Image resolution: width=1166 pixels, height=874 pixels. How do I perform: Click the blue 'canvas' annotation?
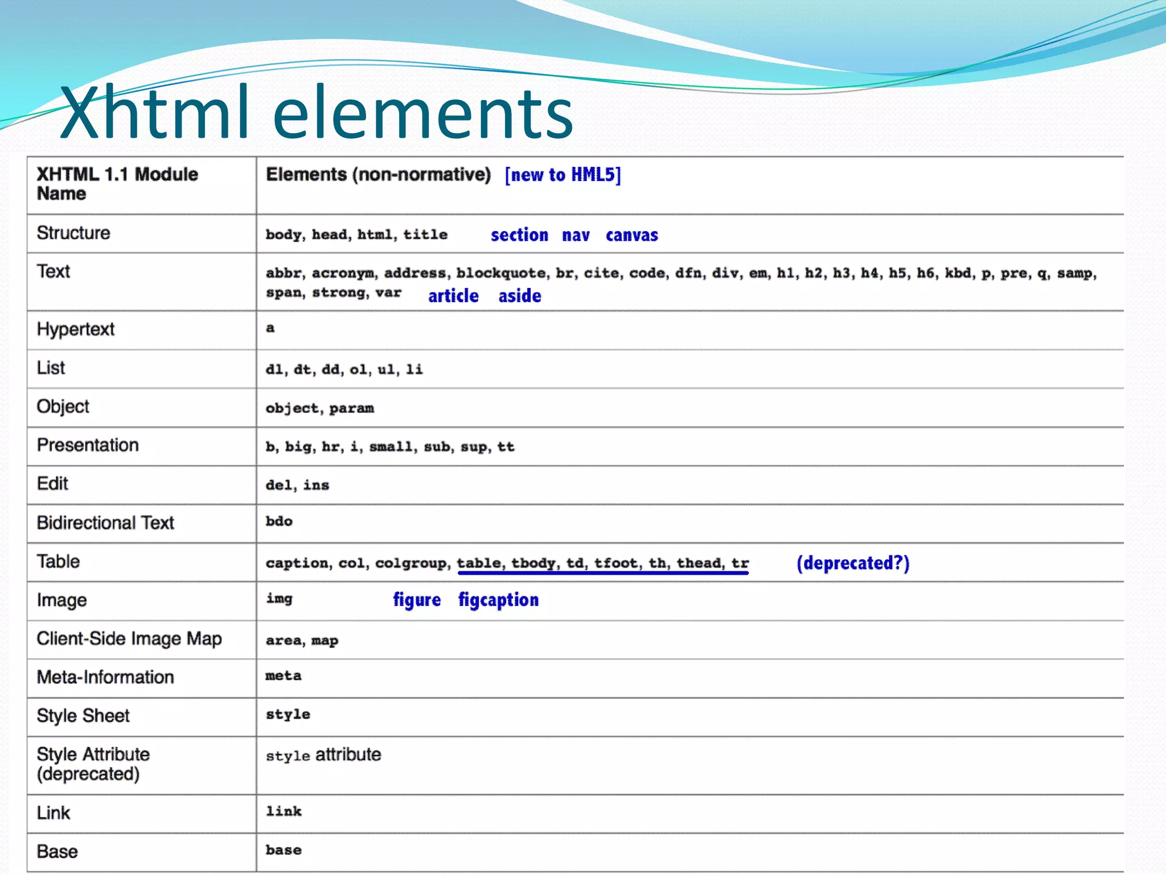(632, 235)
